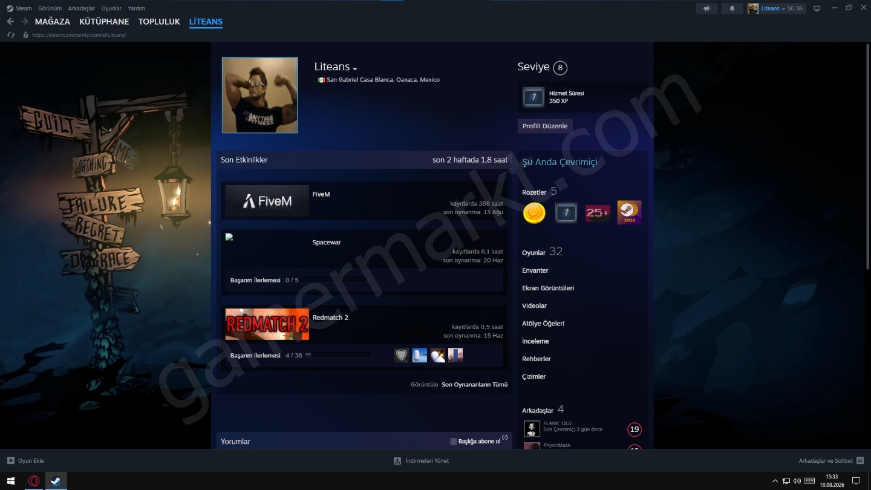Open Son Oynananların Tümü link
This screenshot has width=871, height=490.
click(475, 385)
